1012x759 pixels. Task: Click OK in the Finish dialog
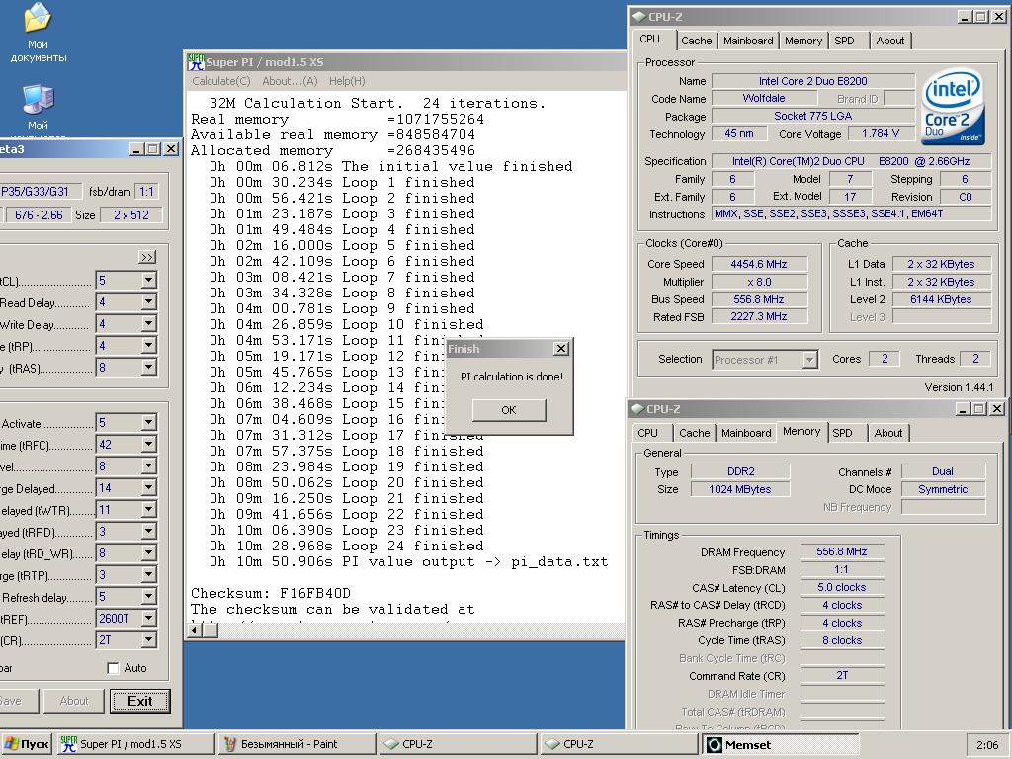pyautogui.click(x=509, y=410)
